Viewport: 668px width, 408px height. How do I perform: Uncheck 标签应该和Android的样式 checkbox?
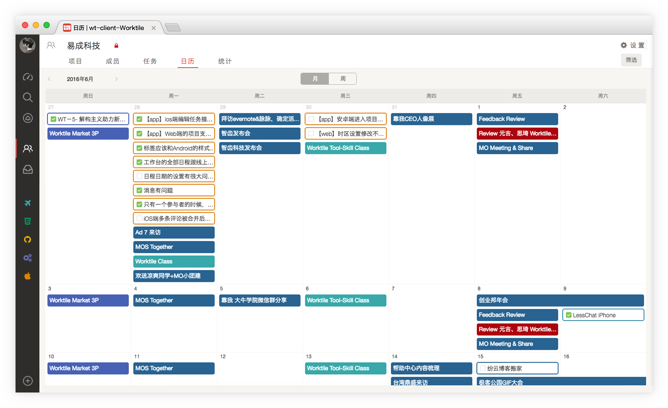tap(139, 148)
